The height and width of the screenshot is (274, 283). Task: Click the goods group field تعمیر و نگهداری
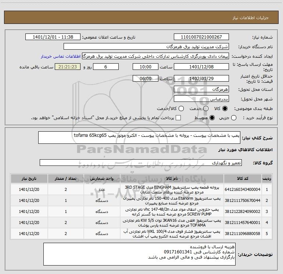(141, 163)
